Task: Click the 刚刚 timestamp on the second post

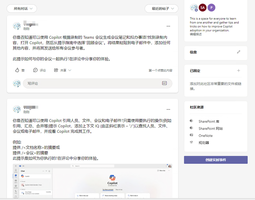Action: [26, 112]
